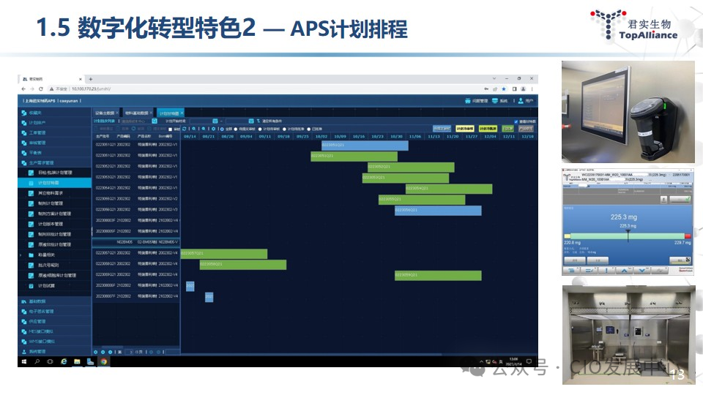Open the browser profile avatar icon
Image resolution: width=703 pixels, height=395 pixels.
pos(523,89)
